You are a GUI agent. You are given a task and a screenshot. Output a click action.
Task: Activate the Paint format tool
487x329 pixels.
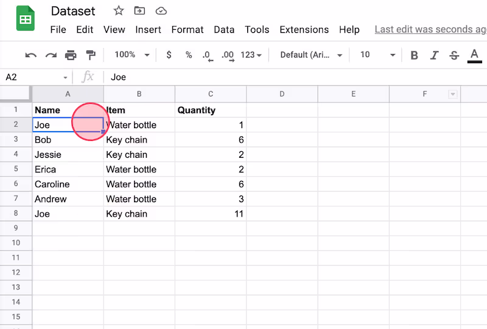coord(91,55)
